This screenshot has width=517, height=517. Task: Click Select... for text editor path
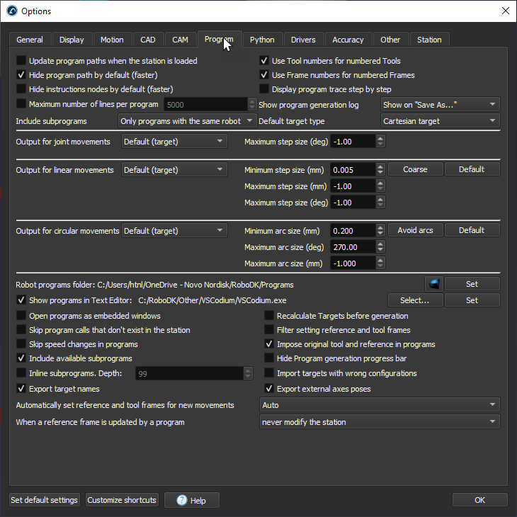pyautogui.click(x=415, y=300)
